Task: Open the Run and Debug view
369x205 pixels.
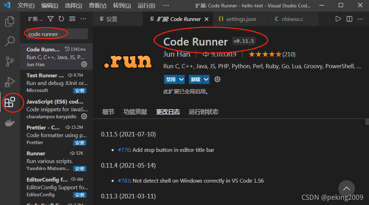Action: (10, 82)
